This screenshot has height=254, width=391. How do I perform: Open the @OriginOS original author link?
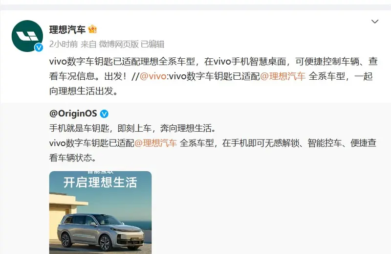[x=73, y=114]
